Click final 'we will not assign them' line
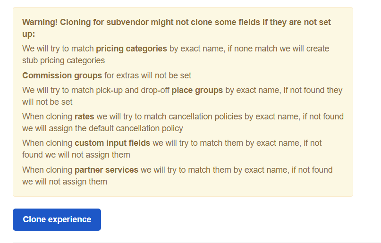Image resolution: width=381 pixels, height=243 pixels. click(65, 182)
